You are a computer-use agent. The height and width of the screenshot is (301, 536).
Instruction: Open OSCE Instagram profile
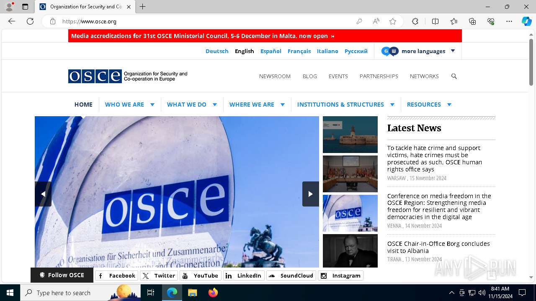pos(341,275)
